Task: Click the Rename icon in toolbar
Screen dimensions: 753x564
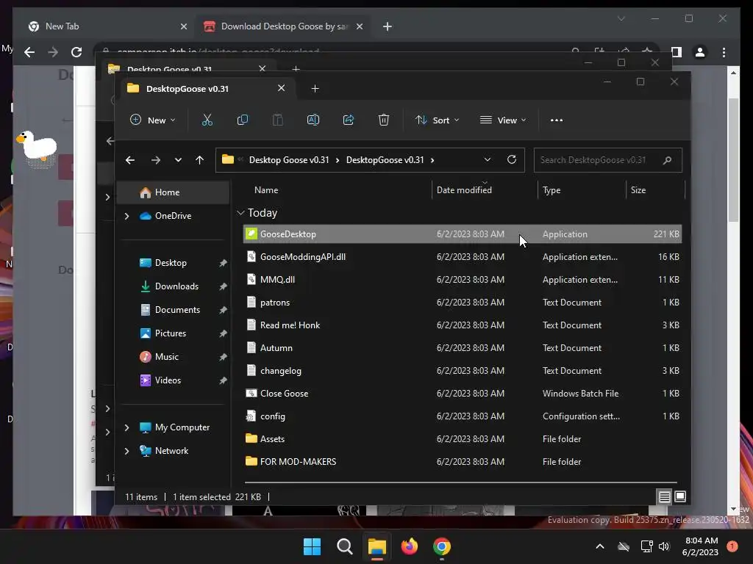Action: (x=313, y=120)
